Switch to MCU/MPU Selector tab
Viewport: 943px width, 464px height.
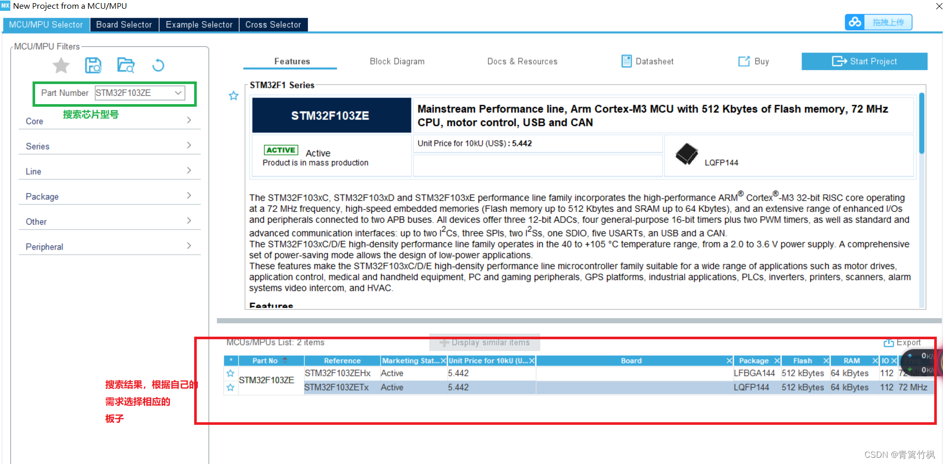click(x=46, y=25)
